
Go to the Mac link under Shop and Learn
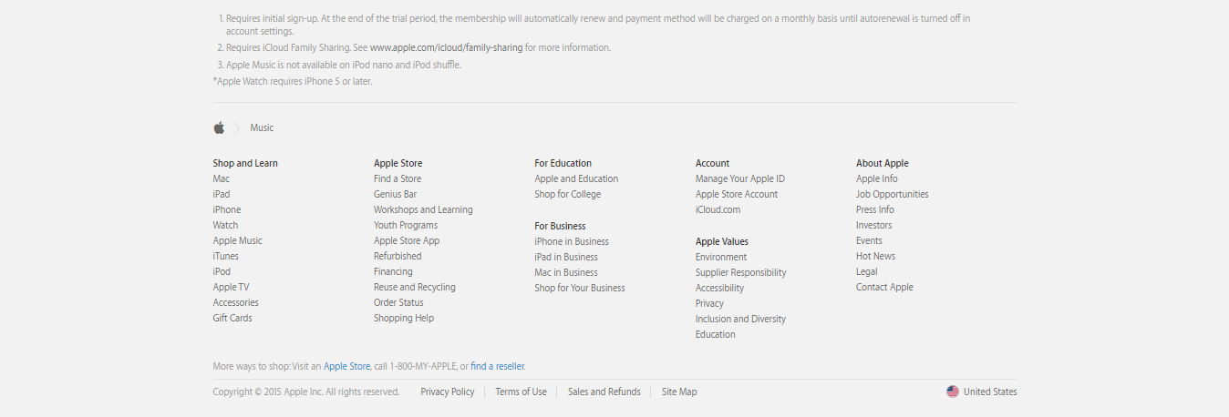222,179
